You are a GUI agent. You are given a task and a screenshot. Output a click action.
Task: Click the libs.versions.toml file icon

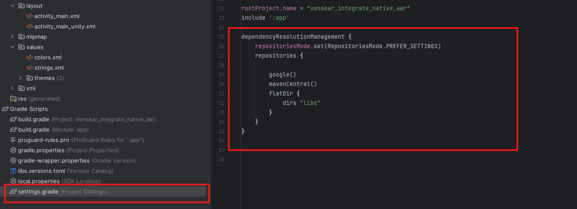click(13, 171)
